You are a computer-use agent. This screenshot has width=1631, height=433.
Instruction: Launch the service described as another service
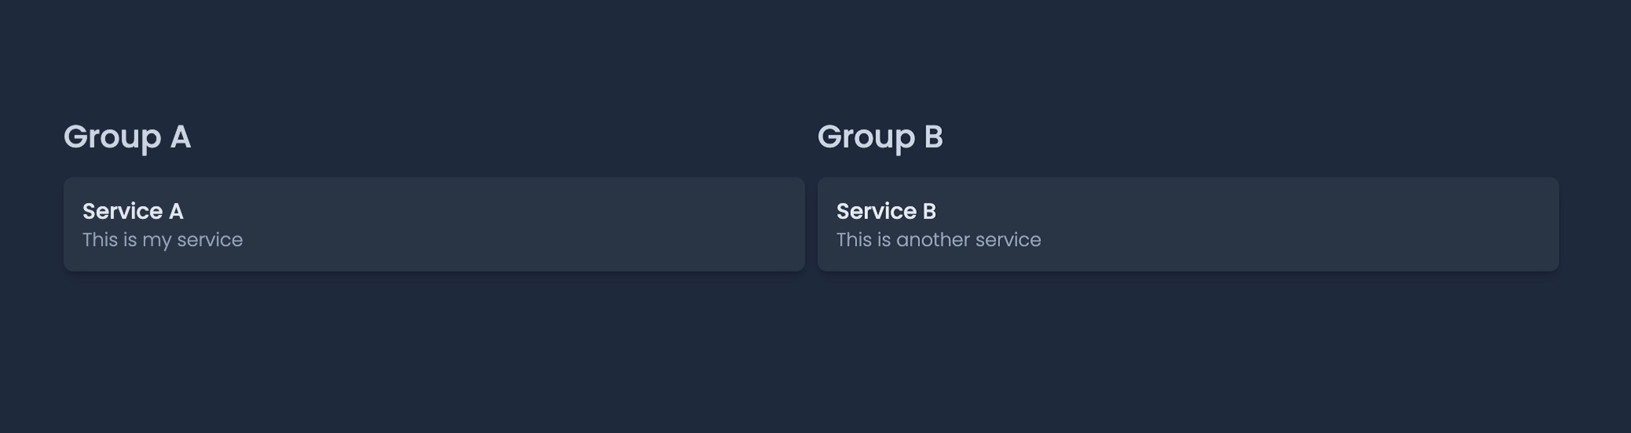coord(1188,224)
